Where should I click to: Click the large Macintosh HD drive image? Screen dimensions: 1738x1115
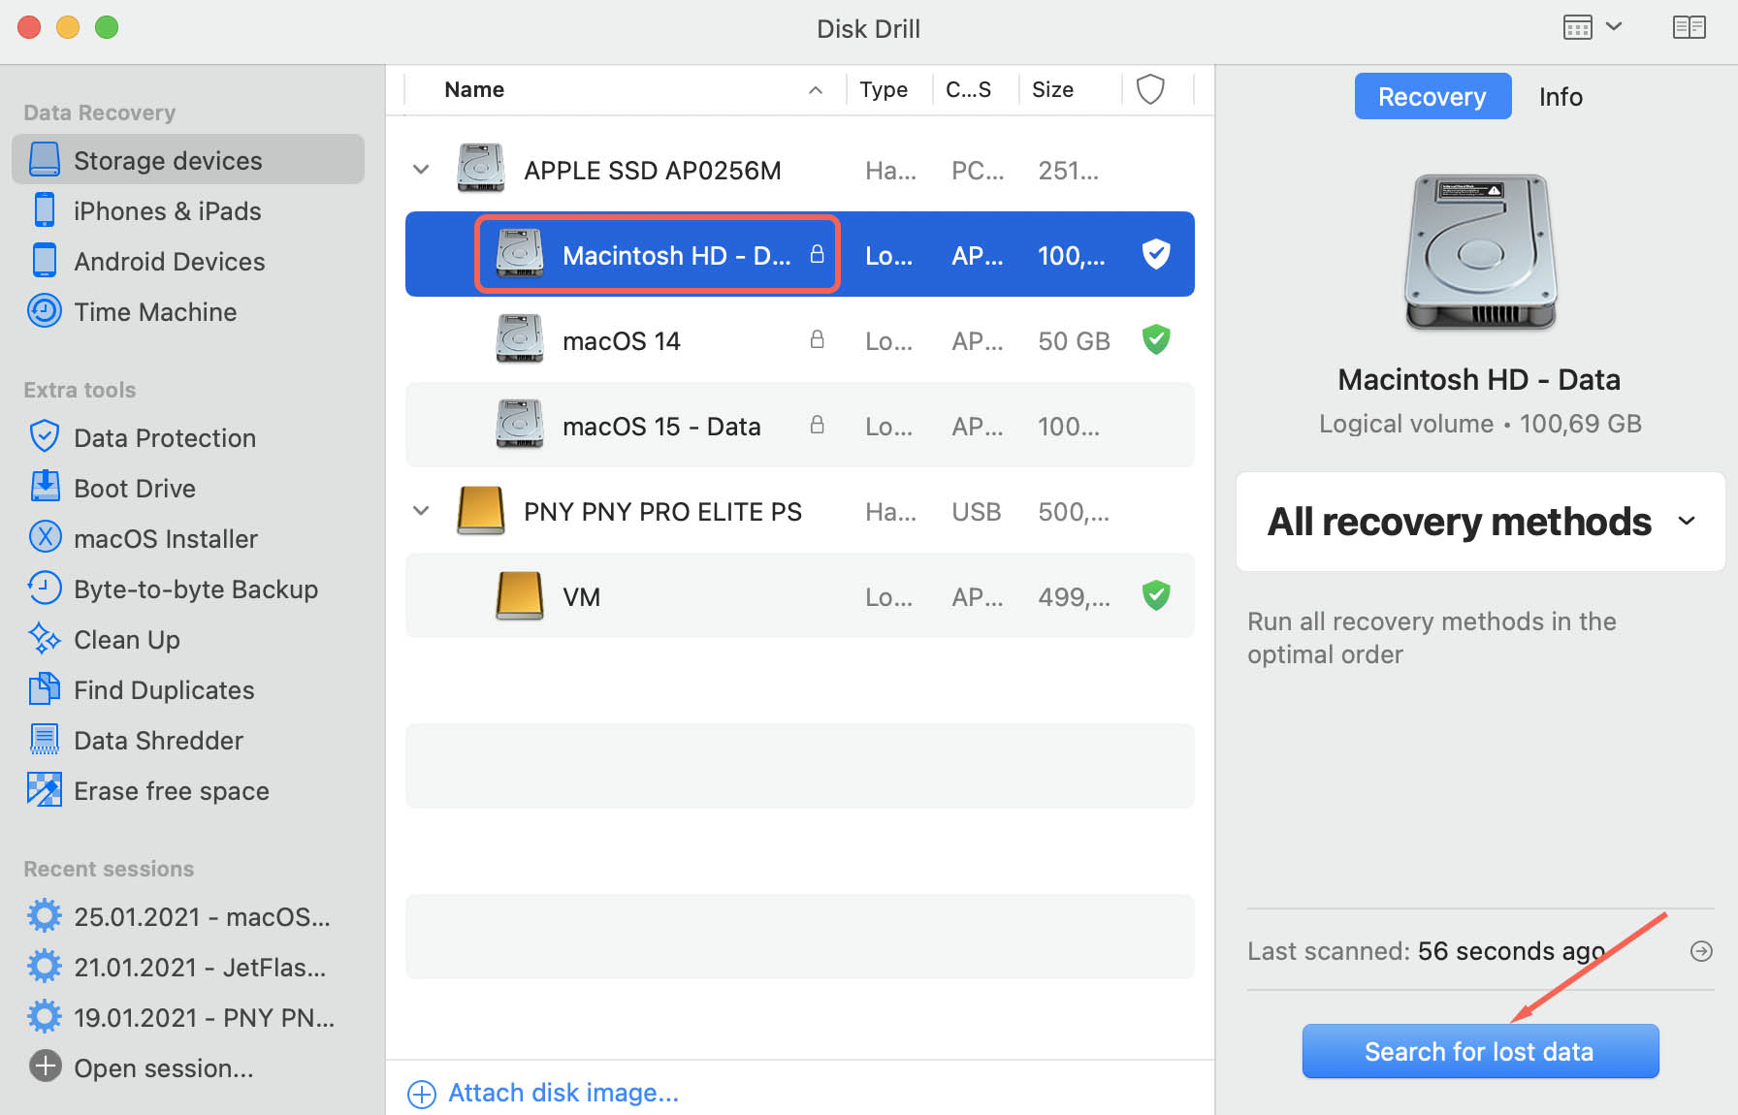click(1481, 252)
